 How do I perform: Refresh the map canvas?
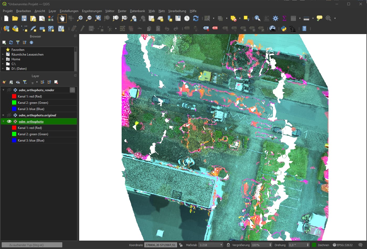pyautogui.click(x=196, y=18)
